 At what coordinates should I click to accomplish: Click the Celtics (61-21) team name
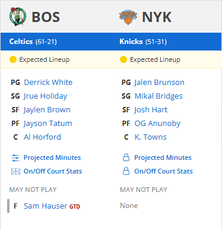33,42
